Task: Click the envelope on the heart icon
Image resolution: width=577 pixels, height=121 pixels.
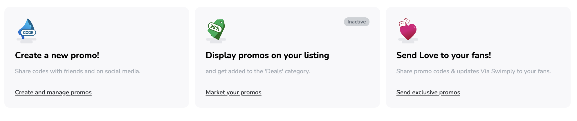Action: pyautogui.click(x=404, y=22)
